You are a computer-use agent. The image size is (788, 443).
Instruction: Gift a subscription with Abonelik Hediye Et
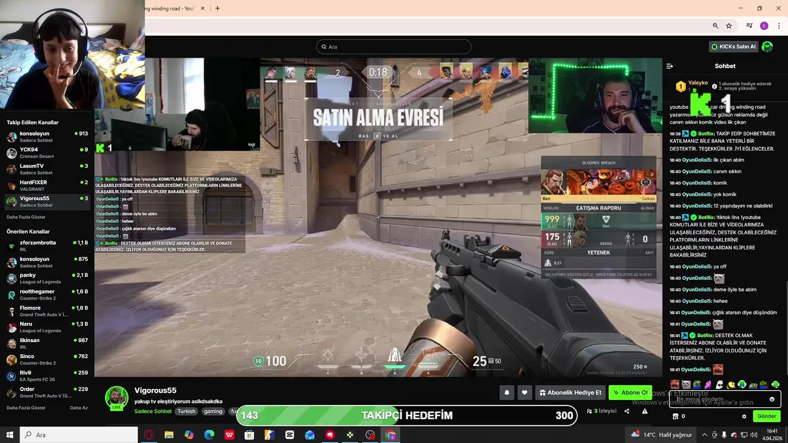(x=570, y=393)
